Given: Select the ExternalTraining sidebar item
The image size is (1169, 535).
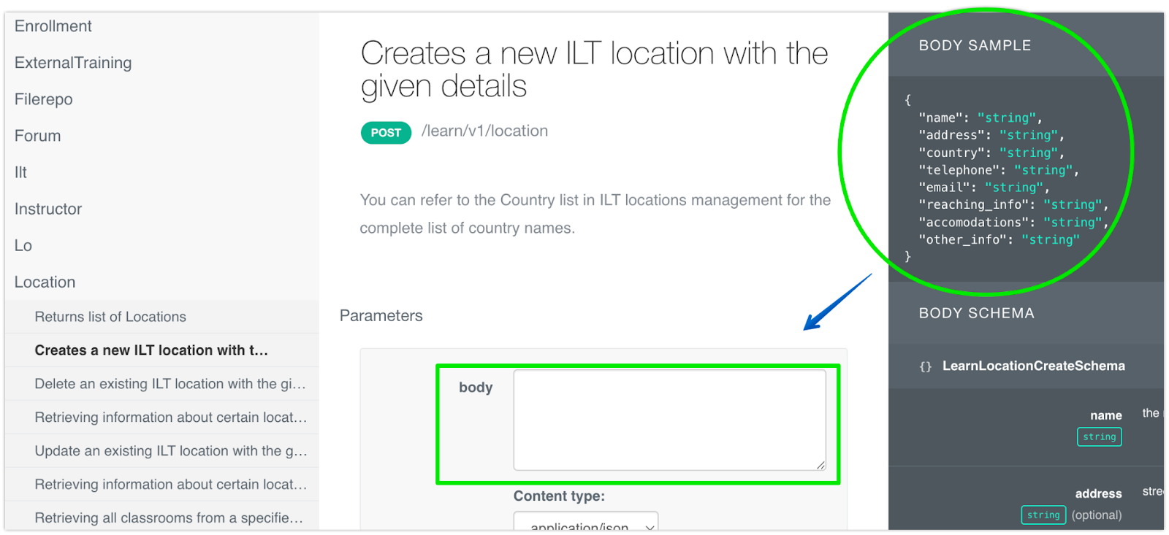Looking at the screenshot, I should tap(73, 63).
